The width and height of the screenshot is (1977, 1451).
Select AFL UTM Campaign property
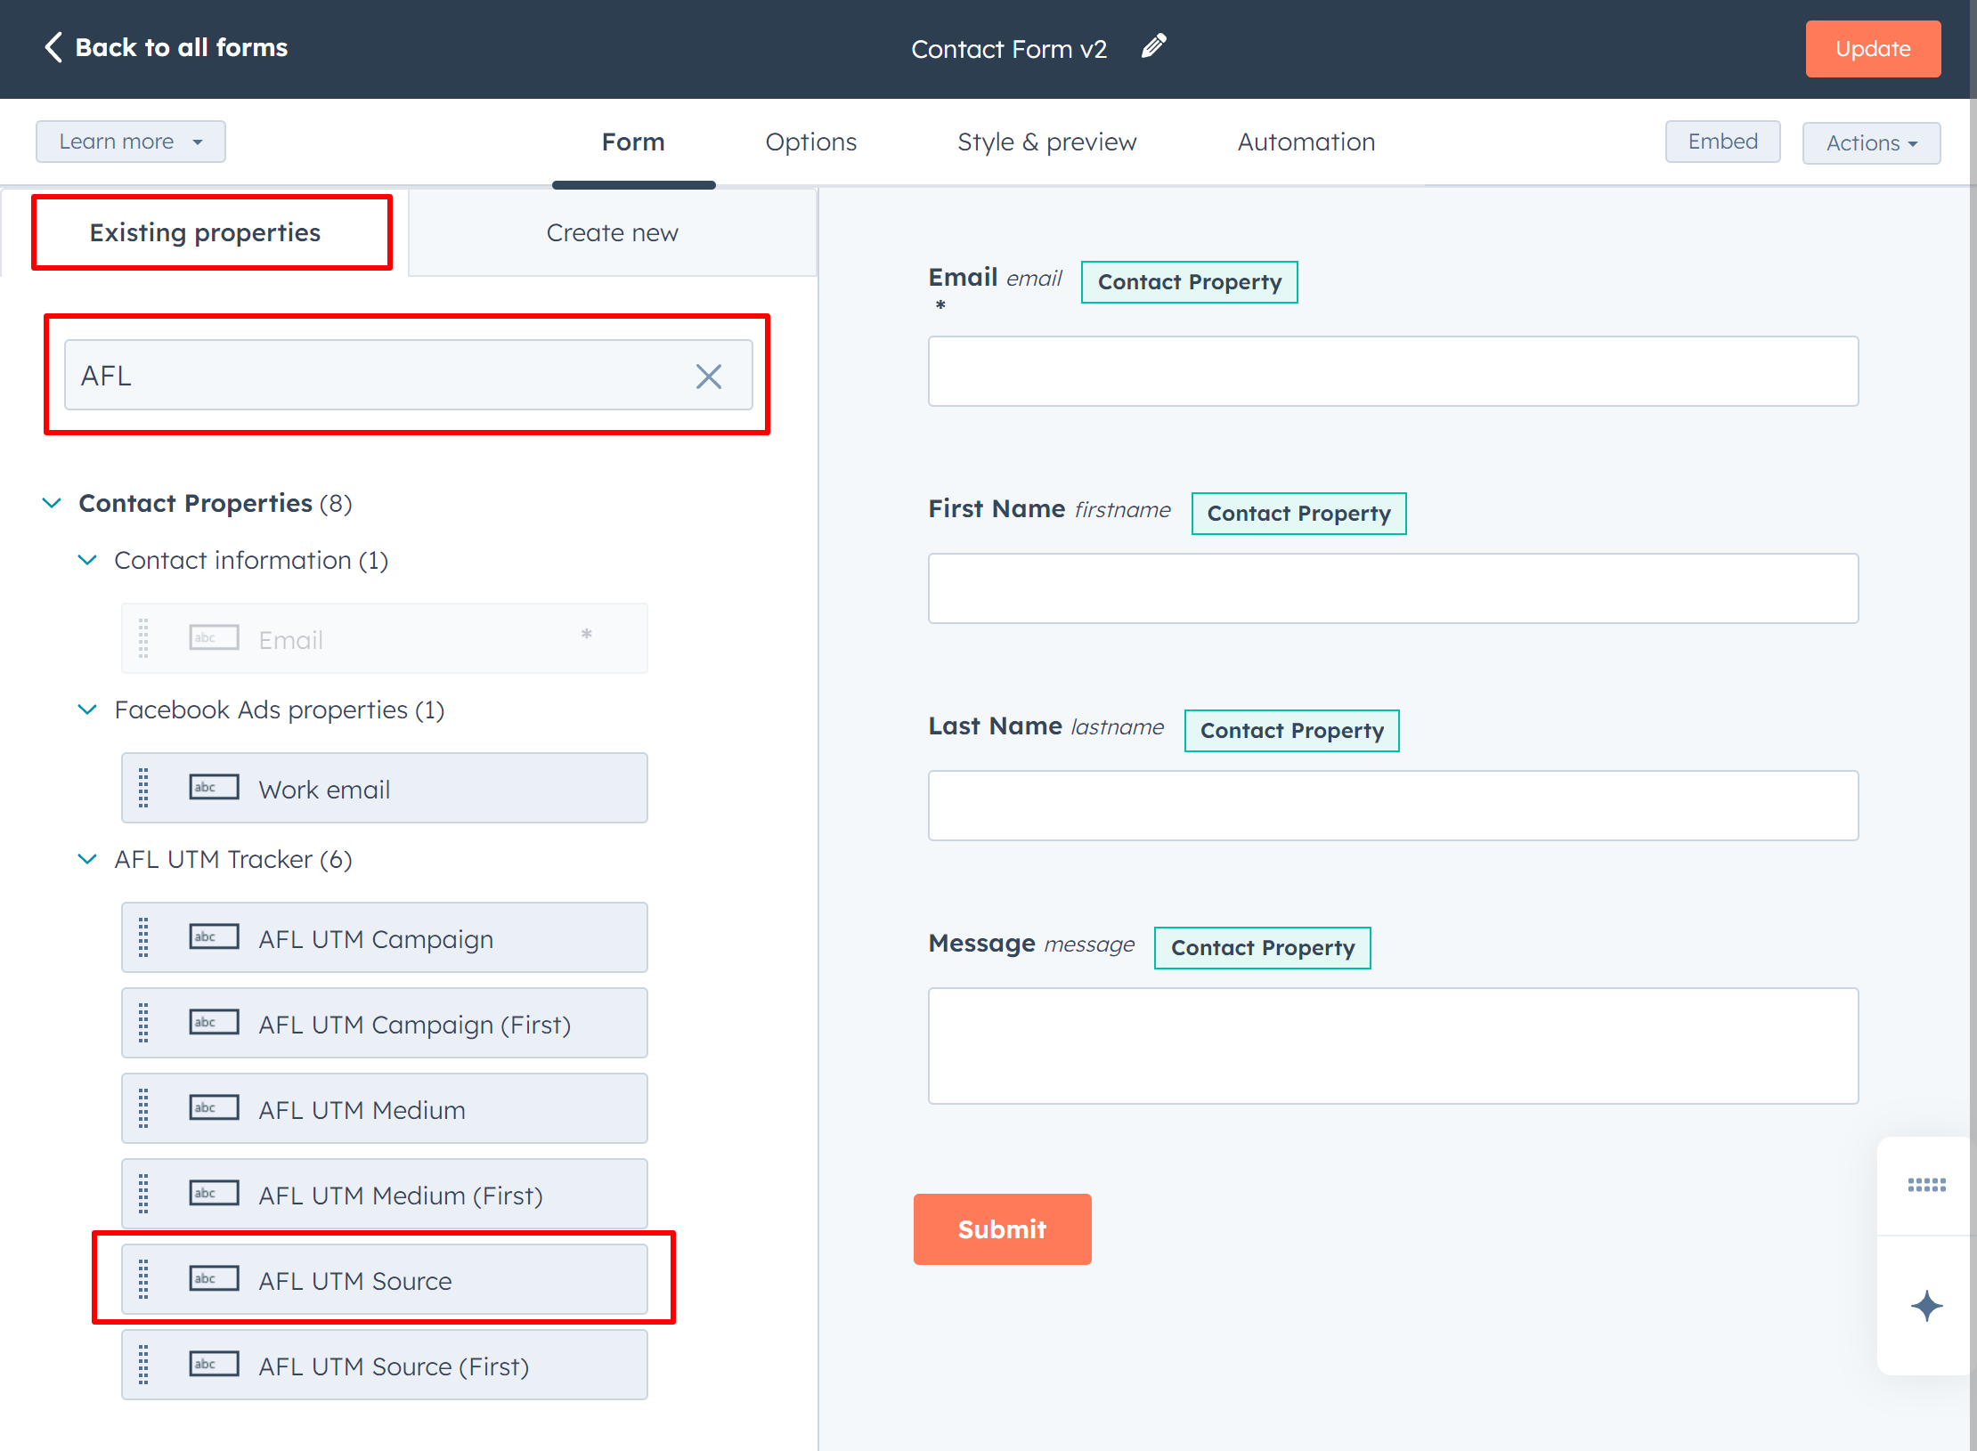[x=385, y=937]
